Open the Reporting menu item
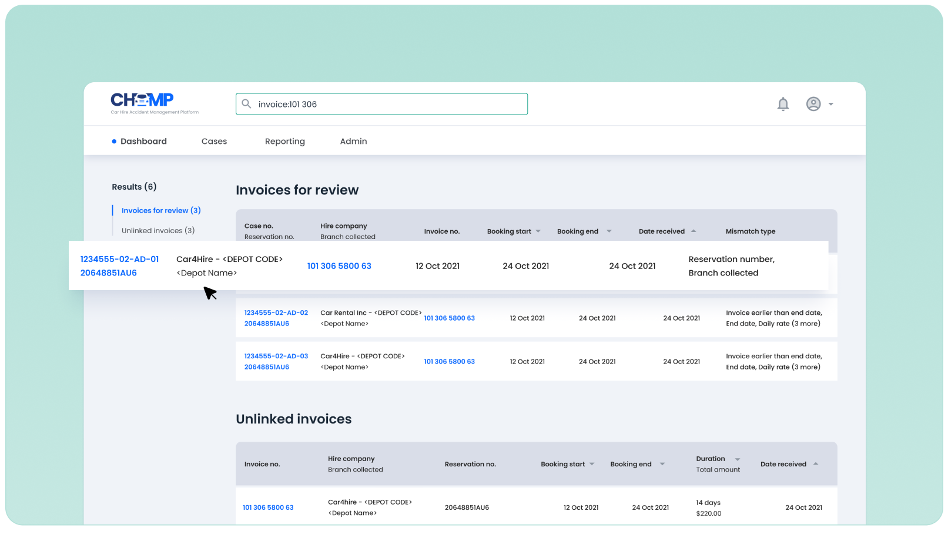948x538 pixels. pyautogui.click(x=284, y=141)
